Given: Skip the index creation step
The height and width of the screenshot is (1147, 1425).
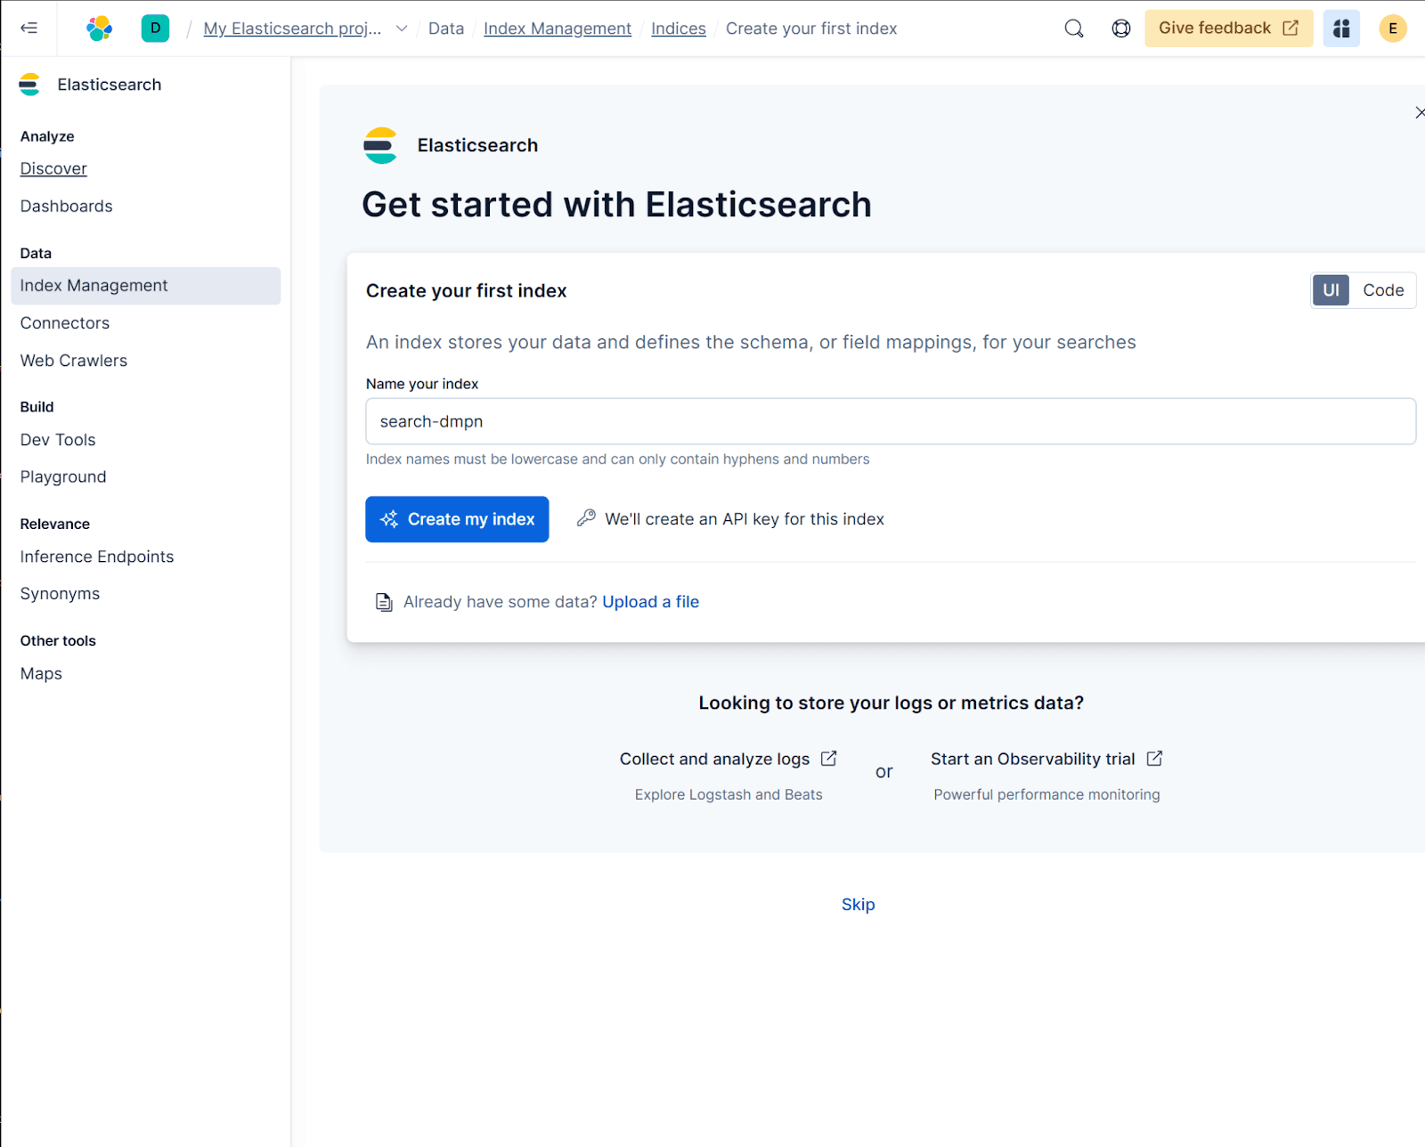Looking at the screenshot, I should click(x=858, y=905).
